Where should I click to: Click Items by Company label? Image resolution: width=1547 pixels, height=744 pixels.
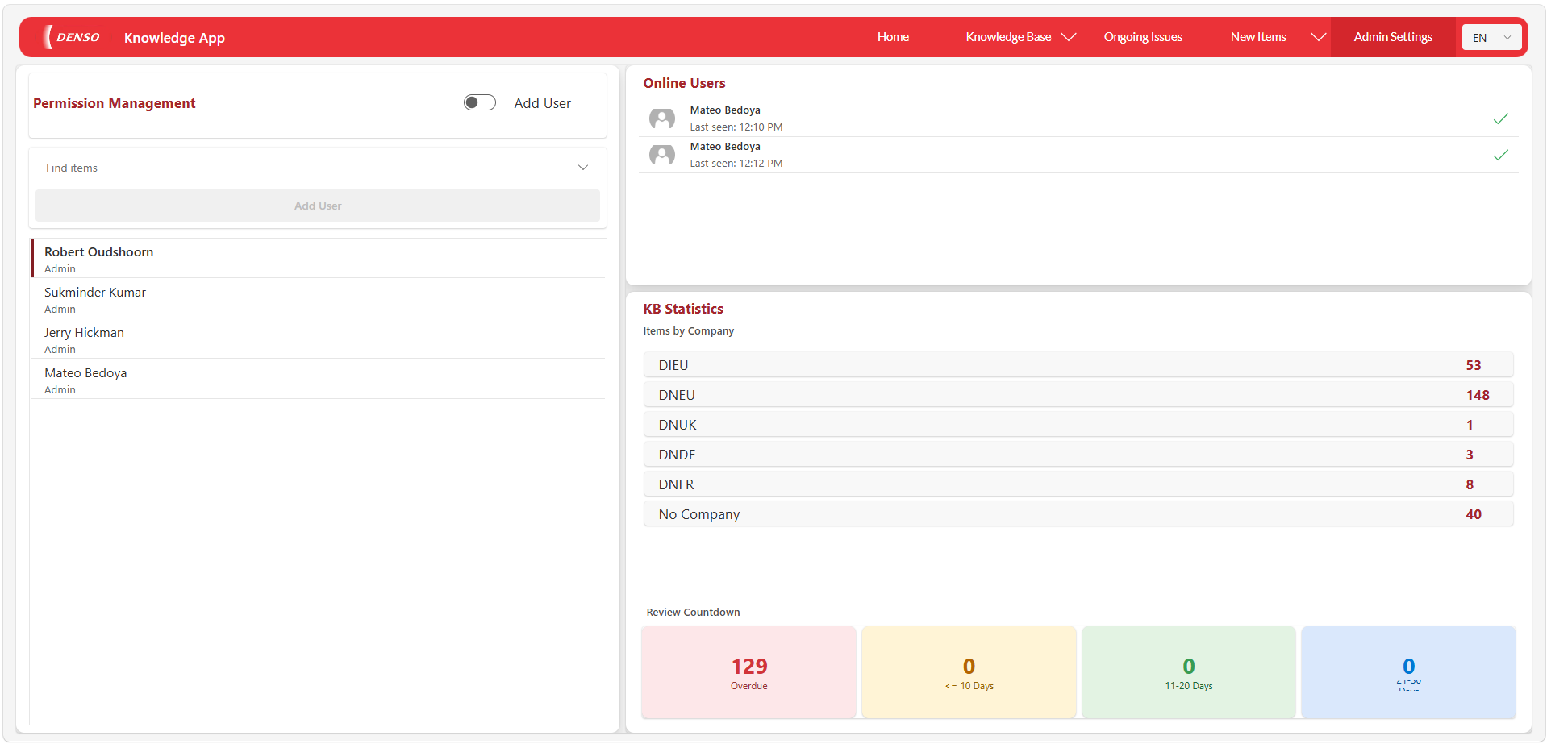coord(689,331)
